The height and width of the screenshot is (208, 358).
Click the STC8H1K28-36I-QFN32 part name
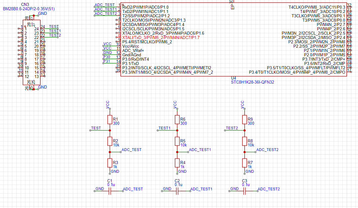pyautogui.click(x=250, y=82)
